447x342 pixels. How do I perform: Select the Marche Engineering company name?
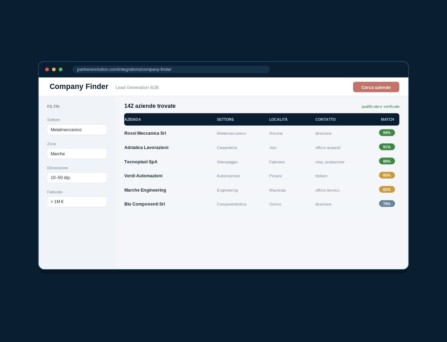point(145,190)
